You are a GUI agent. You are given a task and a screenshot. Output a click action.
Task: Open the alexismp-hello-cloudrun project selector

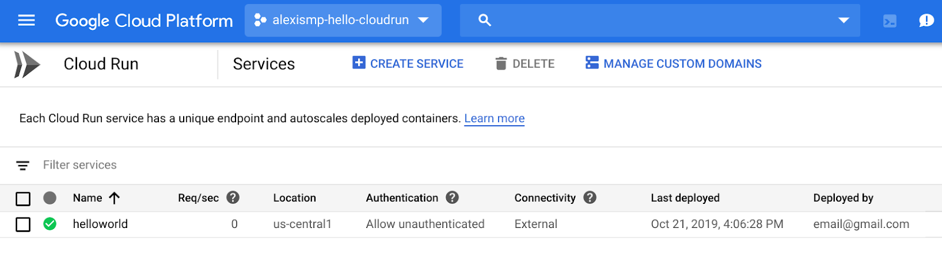[x=343, y=21]
